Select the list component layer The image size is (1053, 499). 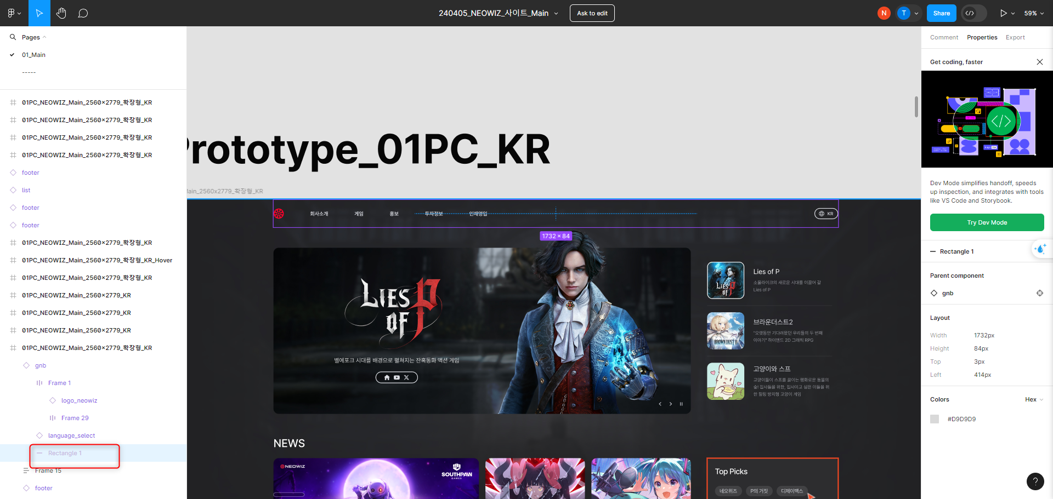coord(26,190)
